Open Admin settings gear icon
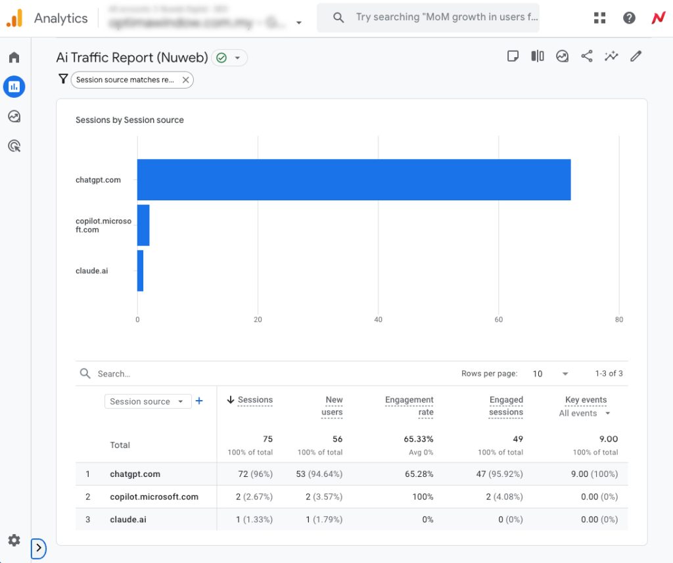The width and height of the screenshot is (673, 563). point(14,541)
